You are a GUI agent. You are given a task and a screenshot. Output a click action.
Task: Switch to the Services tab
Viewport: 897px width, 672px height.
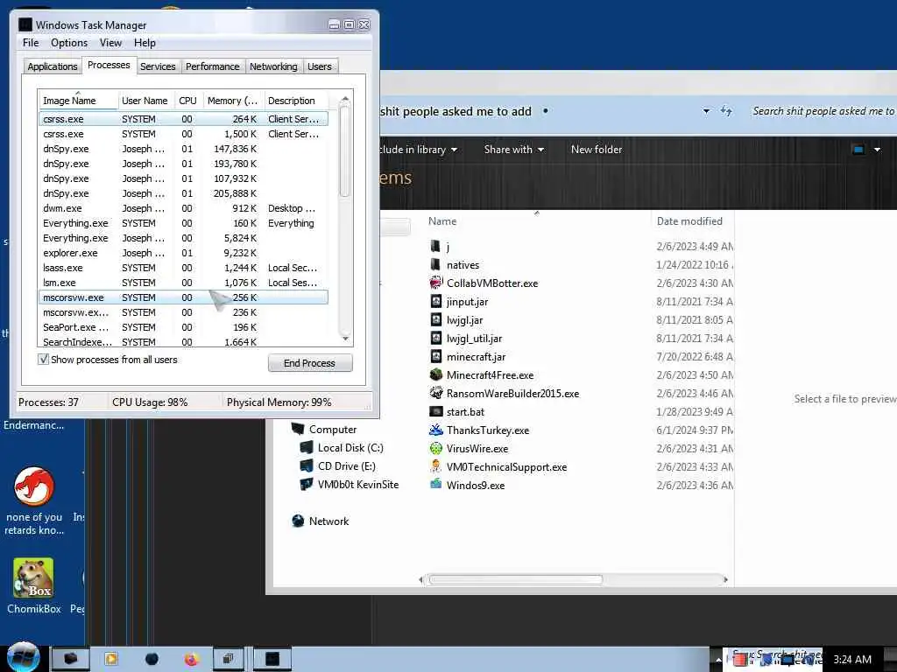tap(158, 66)
